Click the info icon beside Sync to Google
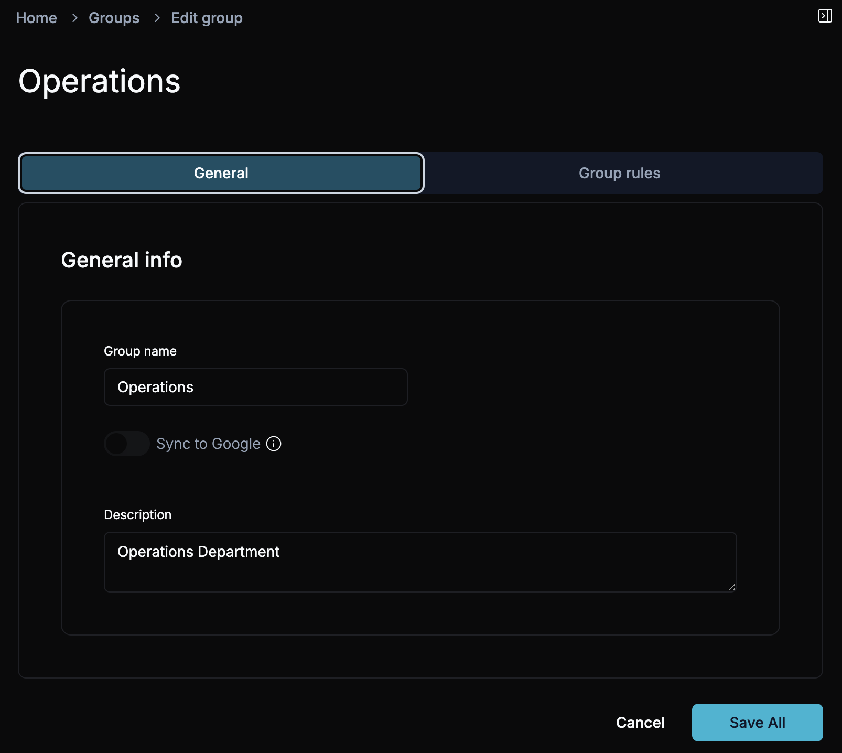 click(x=274, y=444)
